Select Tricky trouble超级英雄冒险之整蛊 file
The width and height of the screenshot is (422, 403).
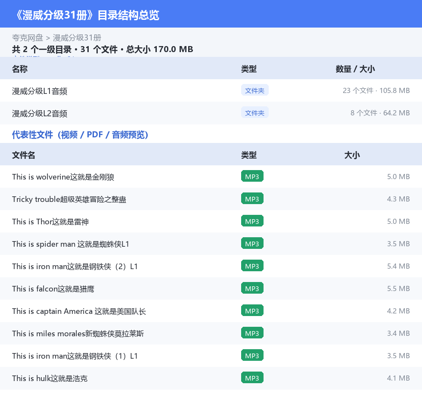[x=69, y=199]
